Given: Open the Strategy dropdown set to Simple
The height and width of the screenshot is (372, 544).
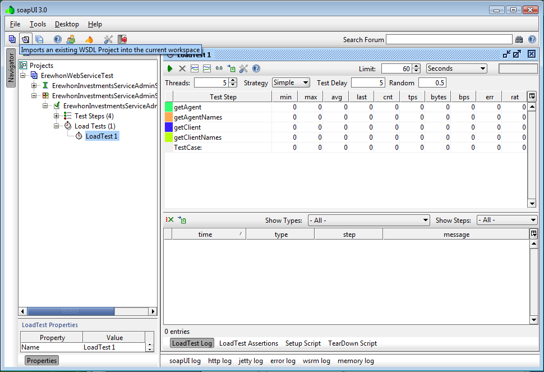Looking at the screenshot, I should click(x=291, y=82).
